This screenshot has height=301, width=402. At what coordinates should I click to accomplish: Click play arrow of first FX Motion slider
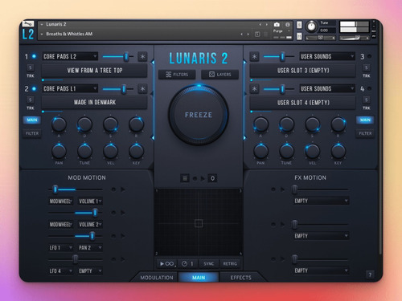click(x=282, y=189)
